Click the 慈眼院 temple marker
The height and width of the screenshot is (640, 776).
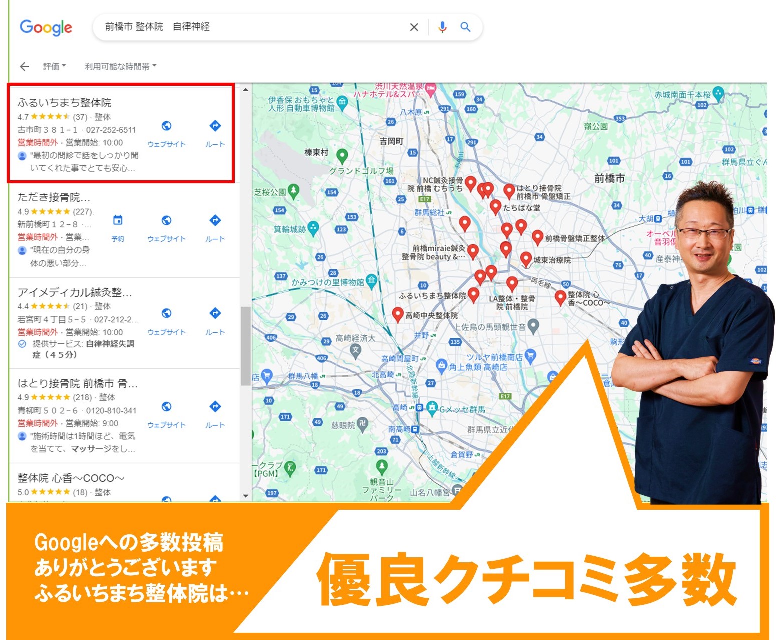[x=363, y=424]
